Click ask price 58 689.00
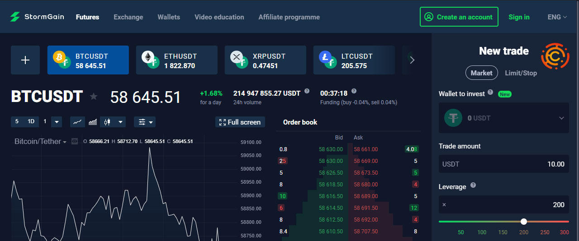The height and width of the screenshot is (241, 579). 365,196
